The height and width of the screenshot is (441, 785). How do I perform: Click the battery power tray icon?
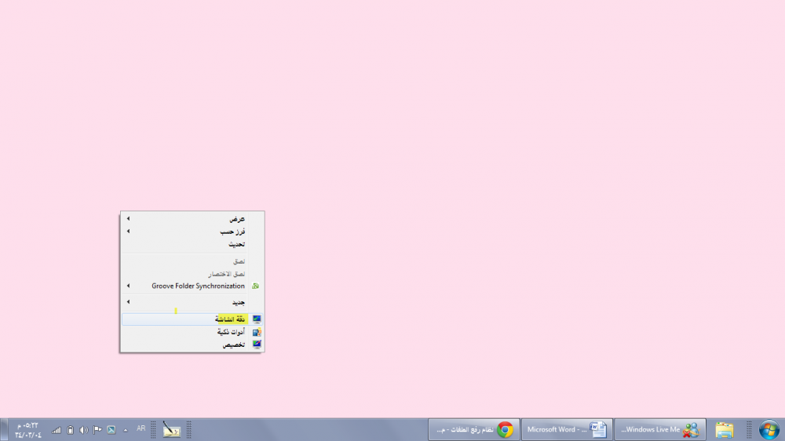71,429
